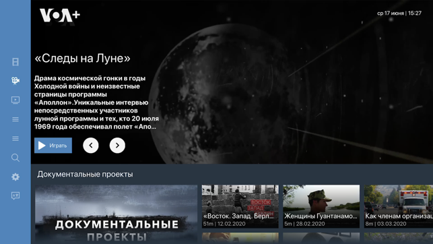Image resolution: width=433 pixels, height=244 pixels.
Task: Open settings via the gear icon
Action: coord(15,177)
